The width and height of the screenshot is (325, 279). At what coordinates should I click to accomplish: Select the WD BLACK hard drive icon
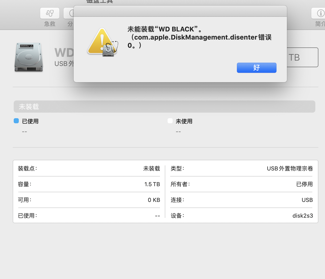29,57
